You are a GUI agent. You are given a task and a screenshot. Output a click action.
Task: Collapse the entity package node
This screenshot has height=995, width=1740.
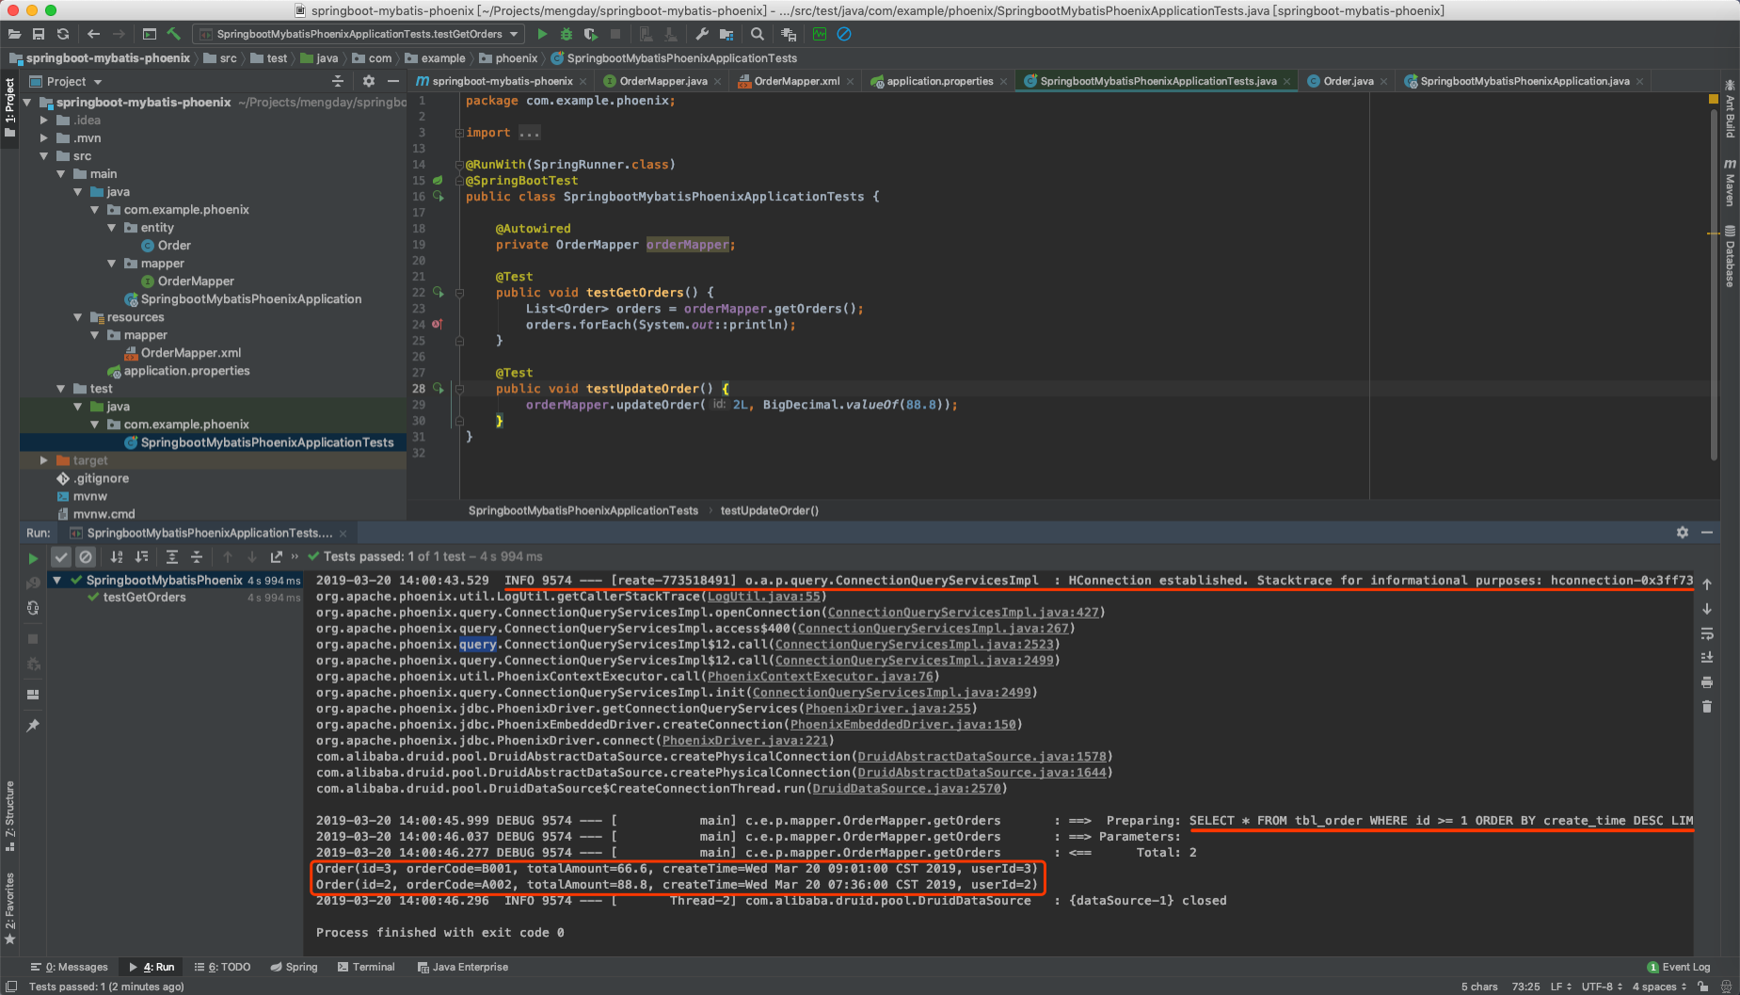(x=111, y=228)
